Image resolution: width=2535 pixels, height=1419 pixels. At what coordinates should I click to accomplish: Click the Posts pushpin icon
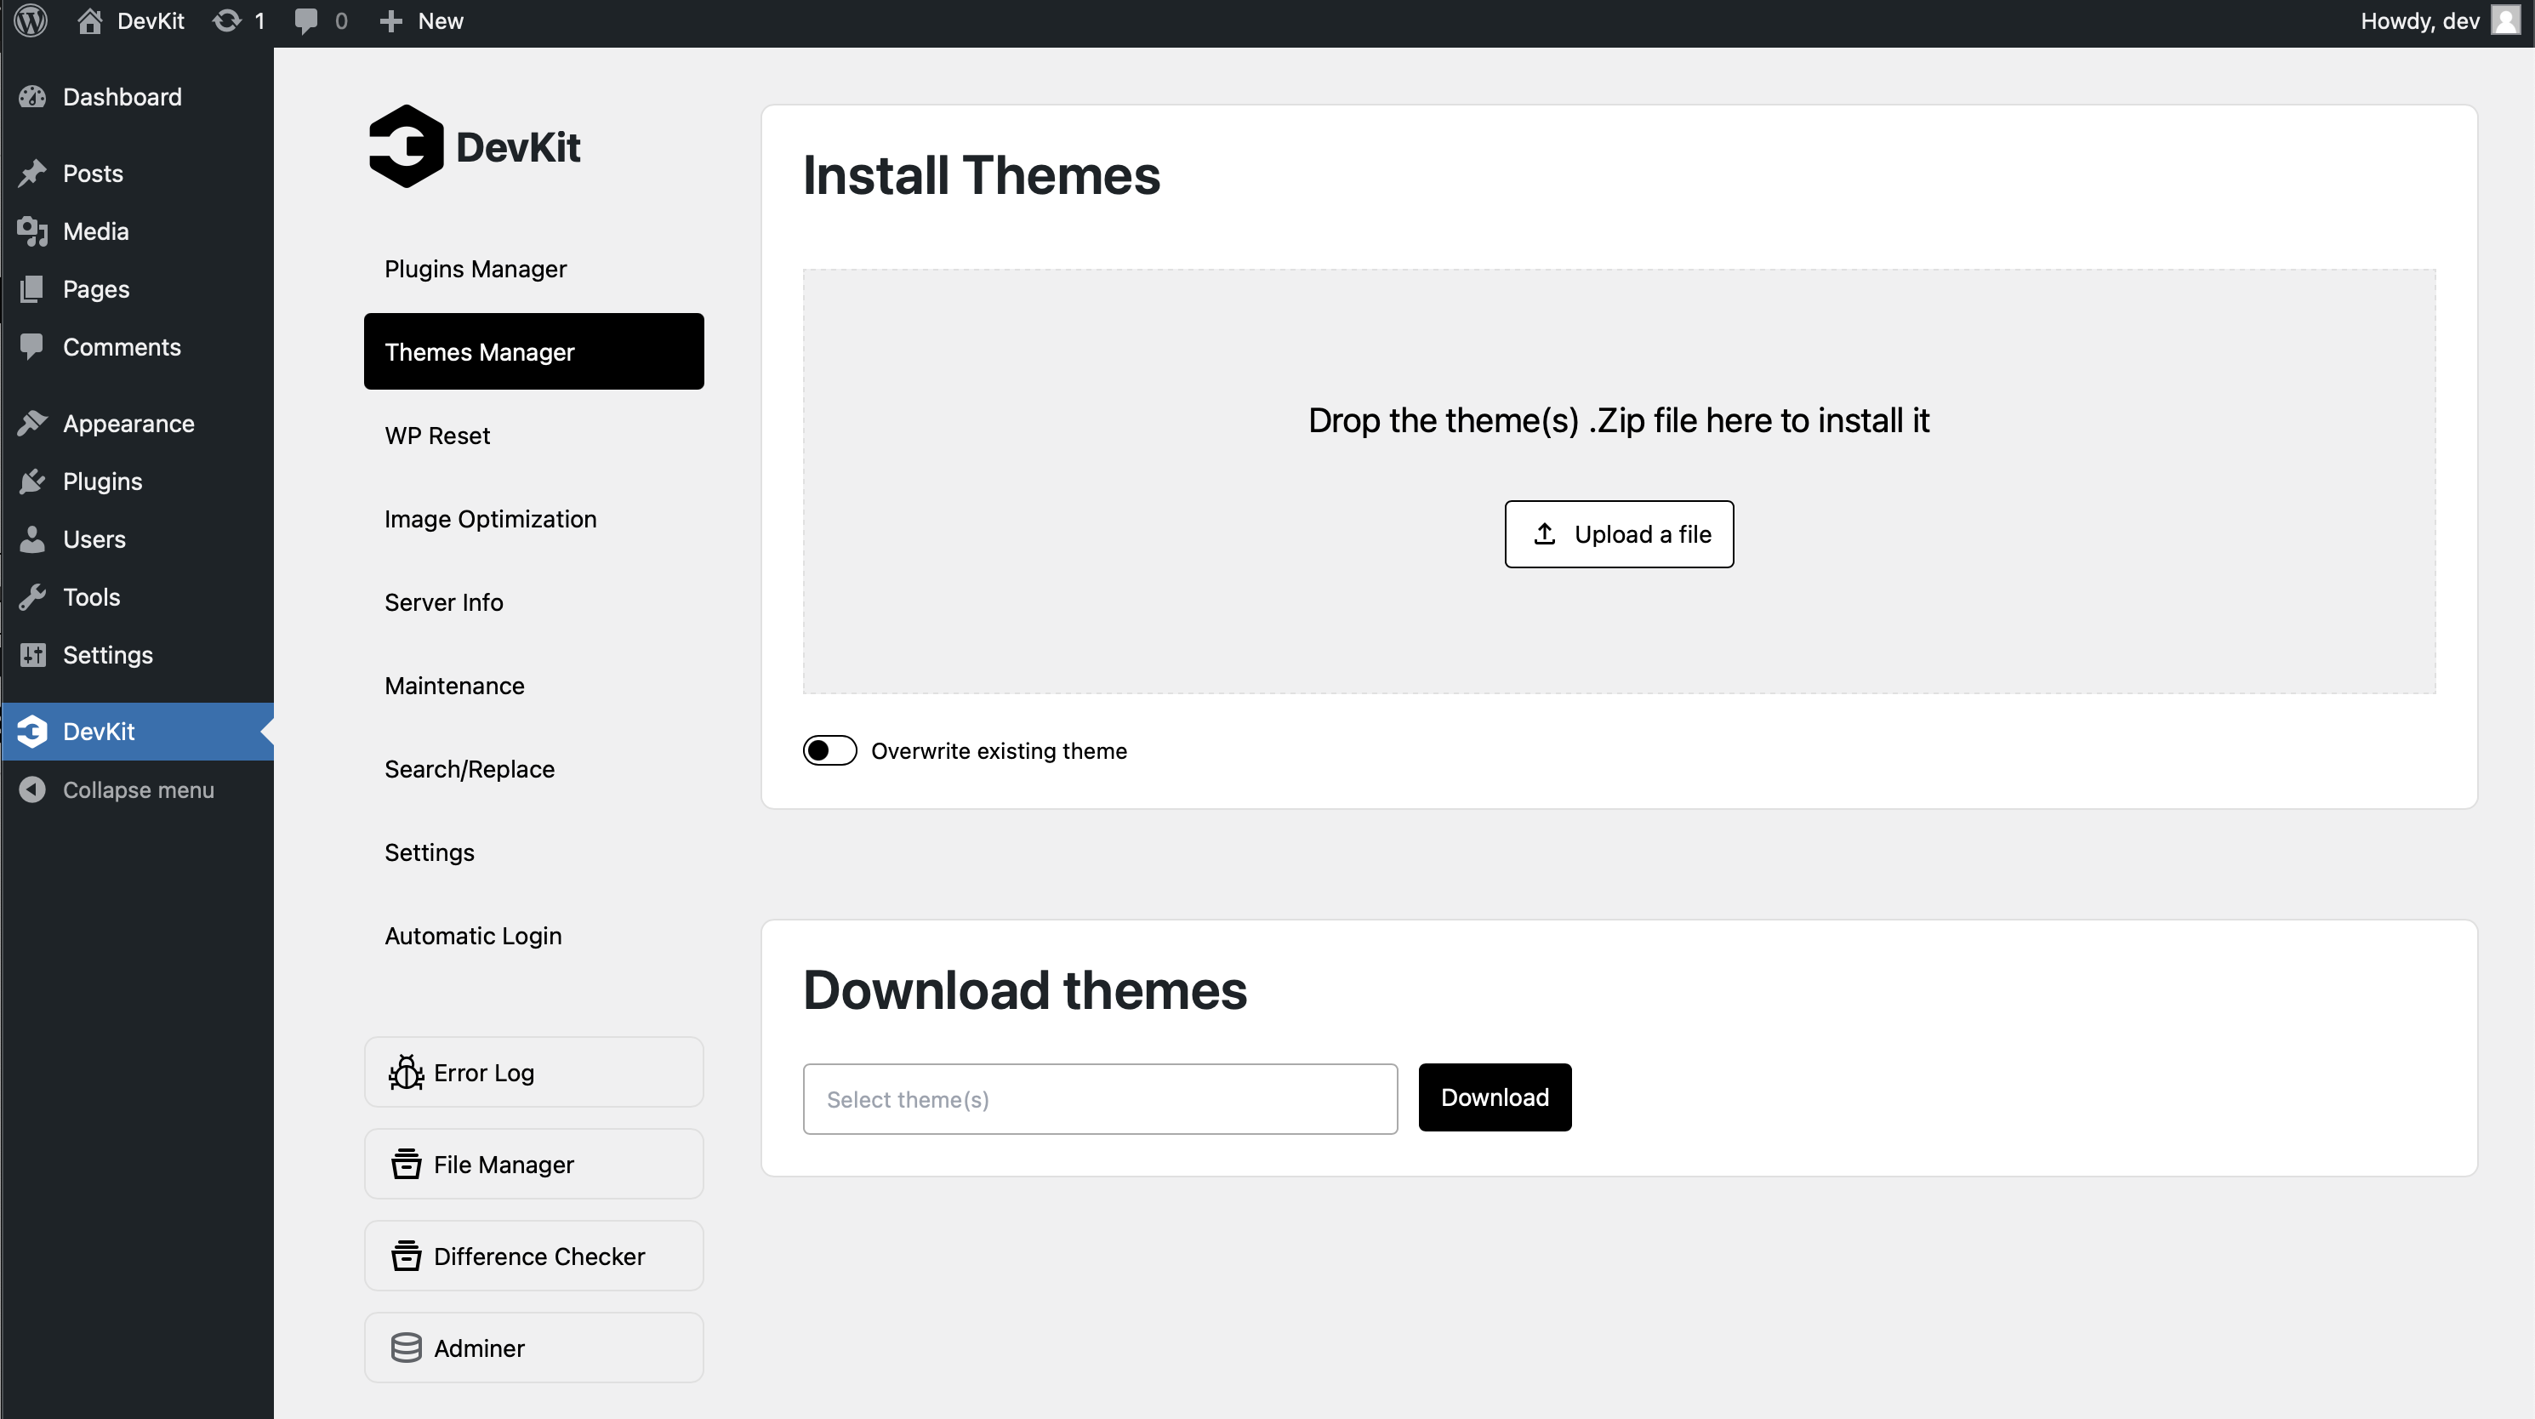tap(32, 174)
